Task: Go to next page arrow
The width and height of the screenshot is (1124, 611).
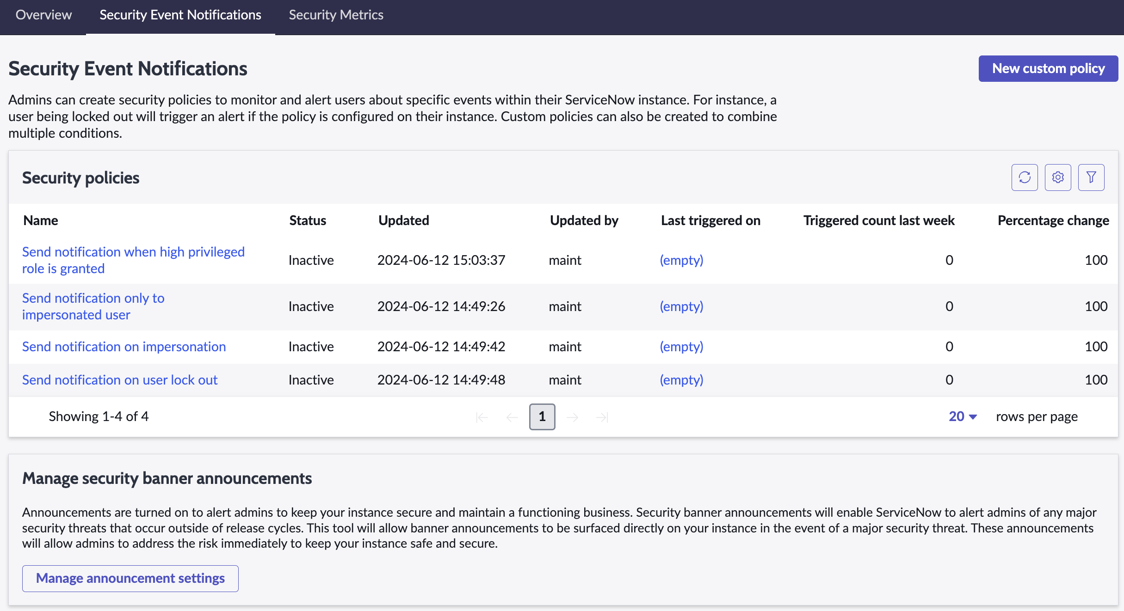Action: coord(573,417)
